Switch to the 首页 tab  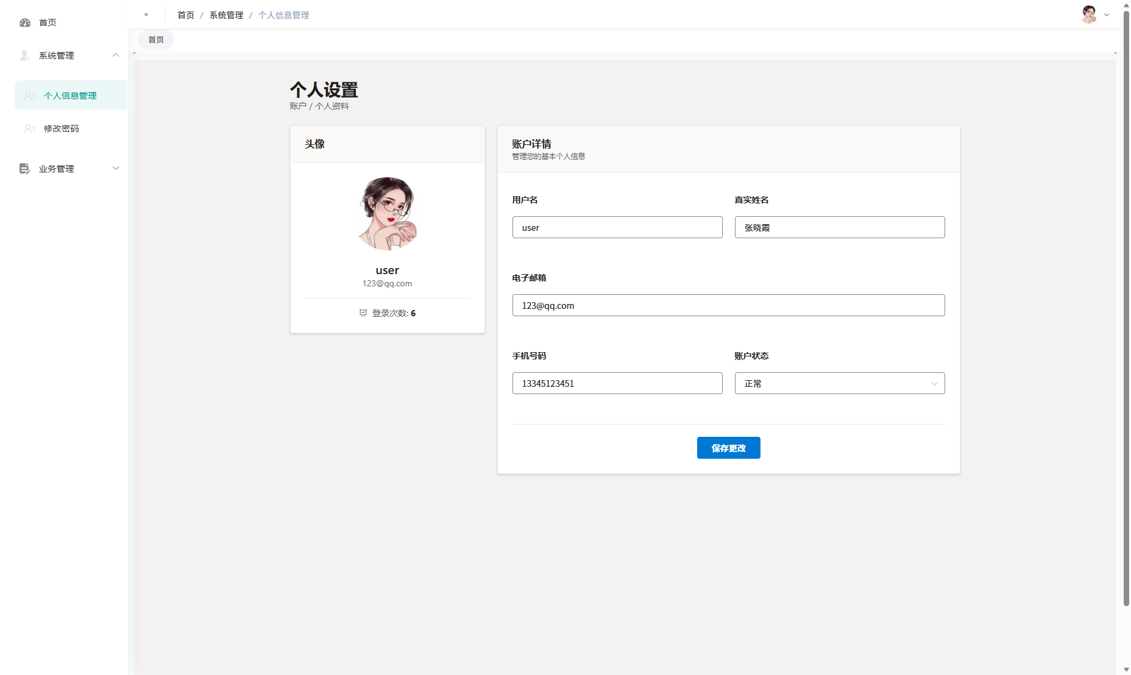(x=156, y=40)
